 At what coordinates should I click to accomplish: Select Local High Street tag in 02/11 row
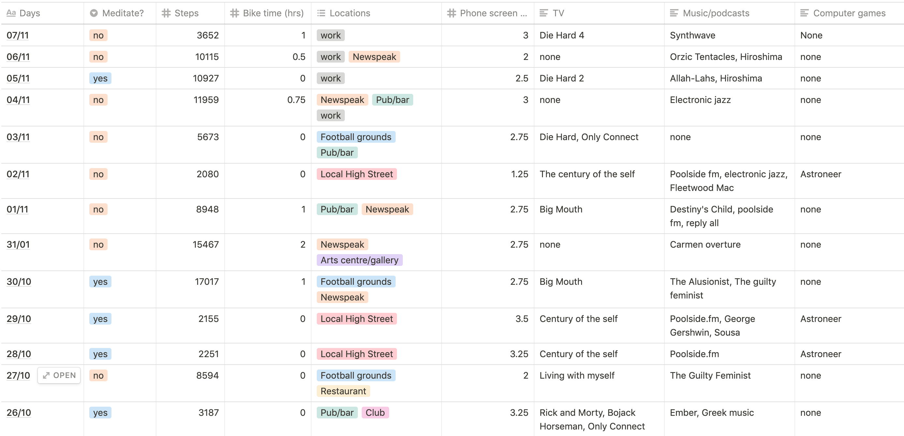[x=357, y=174]
